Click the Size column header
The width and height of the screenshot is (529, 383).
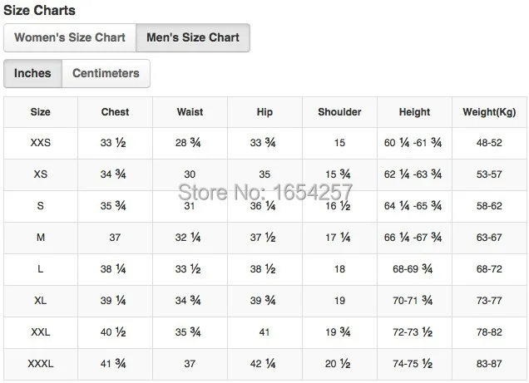(41, 112)
